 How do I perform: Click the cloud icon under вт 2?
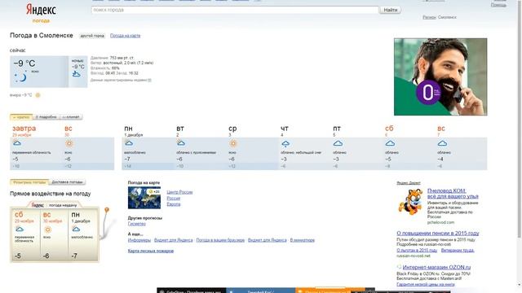[x=181, y=143]
